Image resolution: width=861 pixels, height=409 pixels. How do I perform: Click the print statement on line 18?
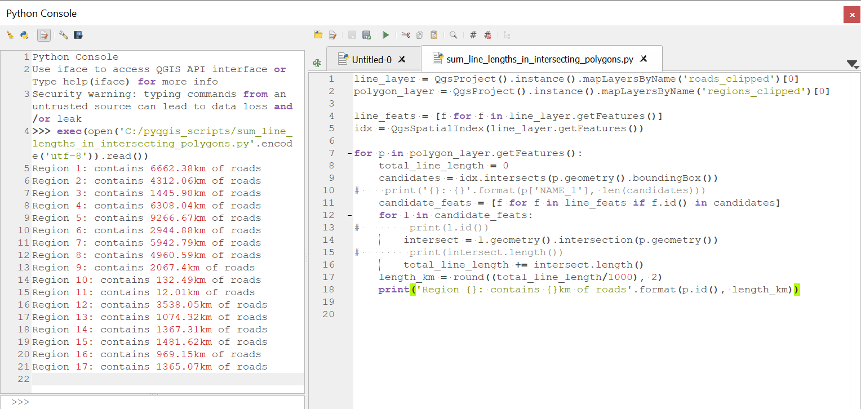(589, 290)
